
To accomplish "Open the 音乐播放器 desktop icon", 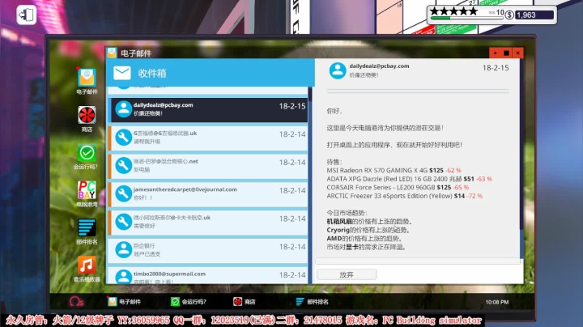I will point(87,269).
